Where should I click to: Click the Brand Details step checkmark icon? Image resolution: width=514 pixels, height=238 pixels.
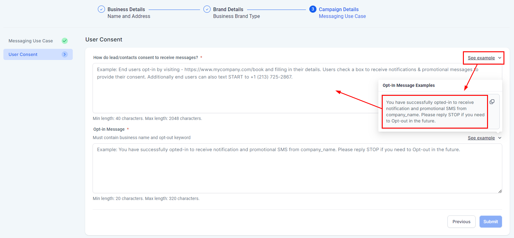pos(207,9)
